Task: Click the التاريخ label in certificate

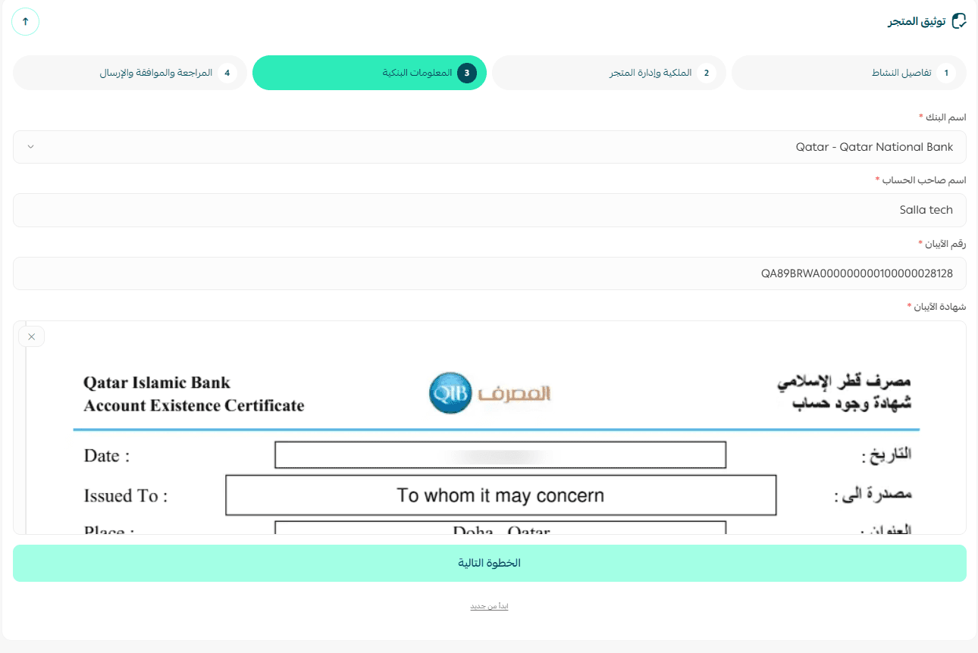Action: click(887, 455)
